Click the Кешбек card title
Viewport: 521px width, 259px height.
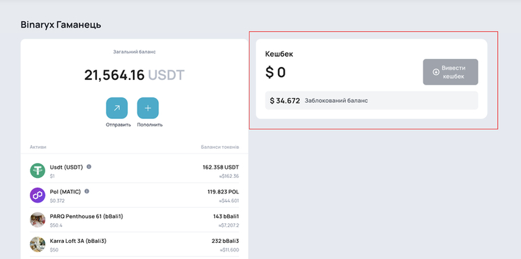coord(279,54)
